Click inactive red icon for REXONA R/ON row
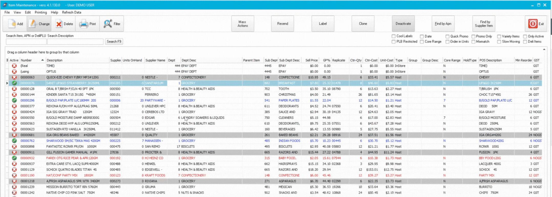Viewport: 552px width, 197px height. 14,106
